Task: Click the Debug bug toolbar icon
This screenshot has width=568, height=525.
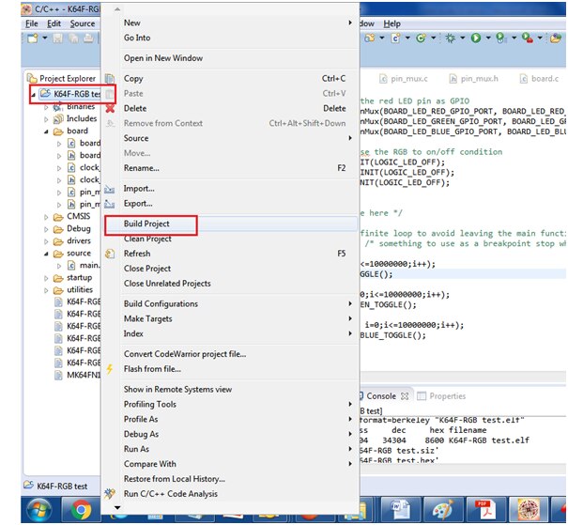Action: click(x=451, y=39)
